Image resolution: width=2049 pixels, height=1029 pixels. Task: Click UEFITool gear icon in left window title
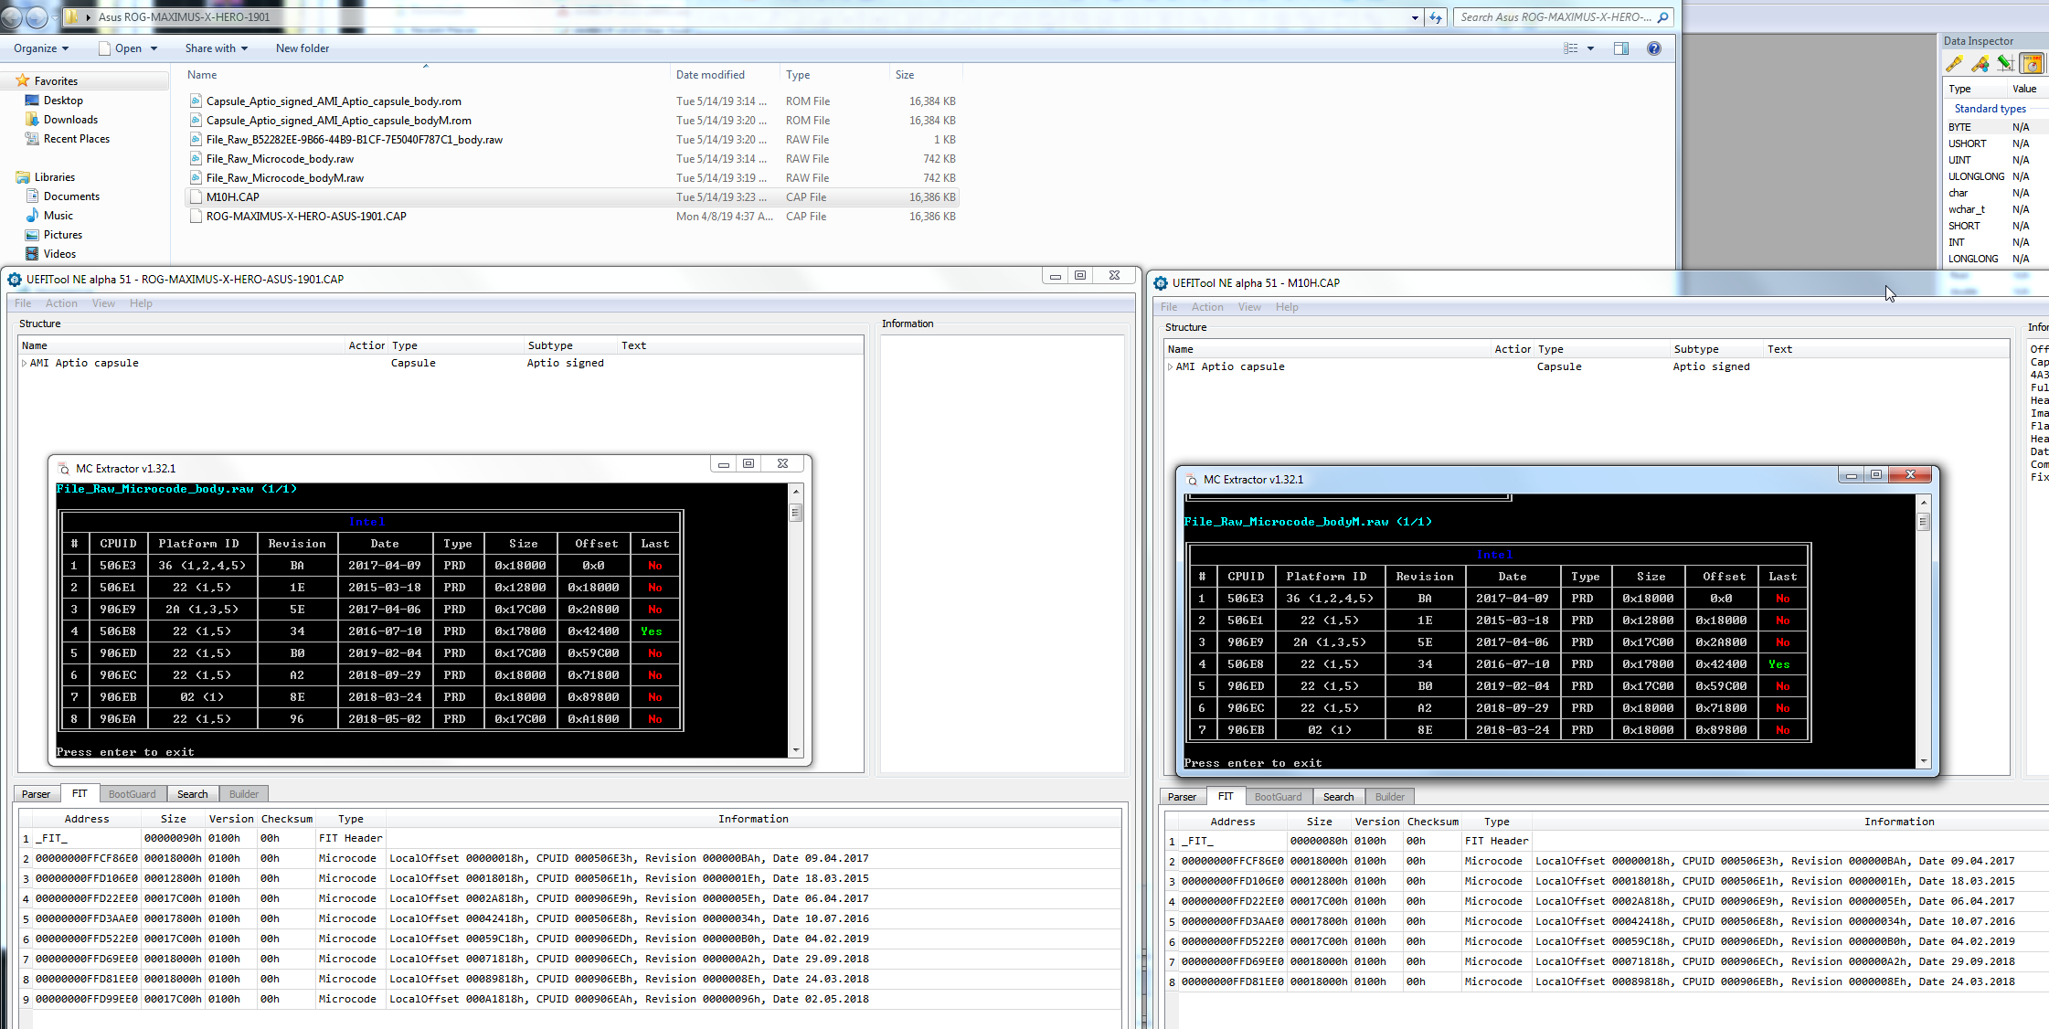pyautogui.click(x=14, y=280)
